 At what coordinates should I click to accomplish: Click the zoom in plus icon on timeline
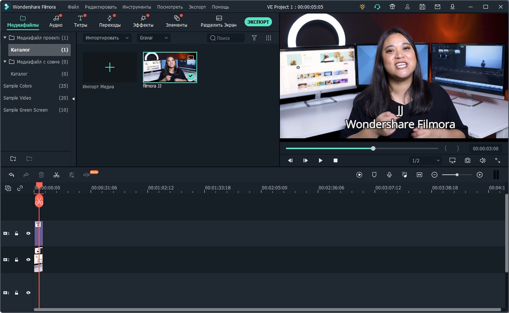(479, 175)
